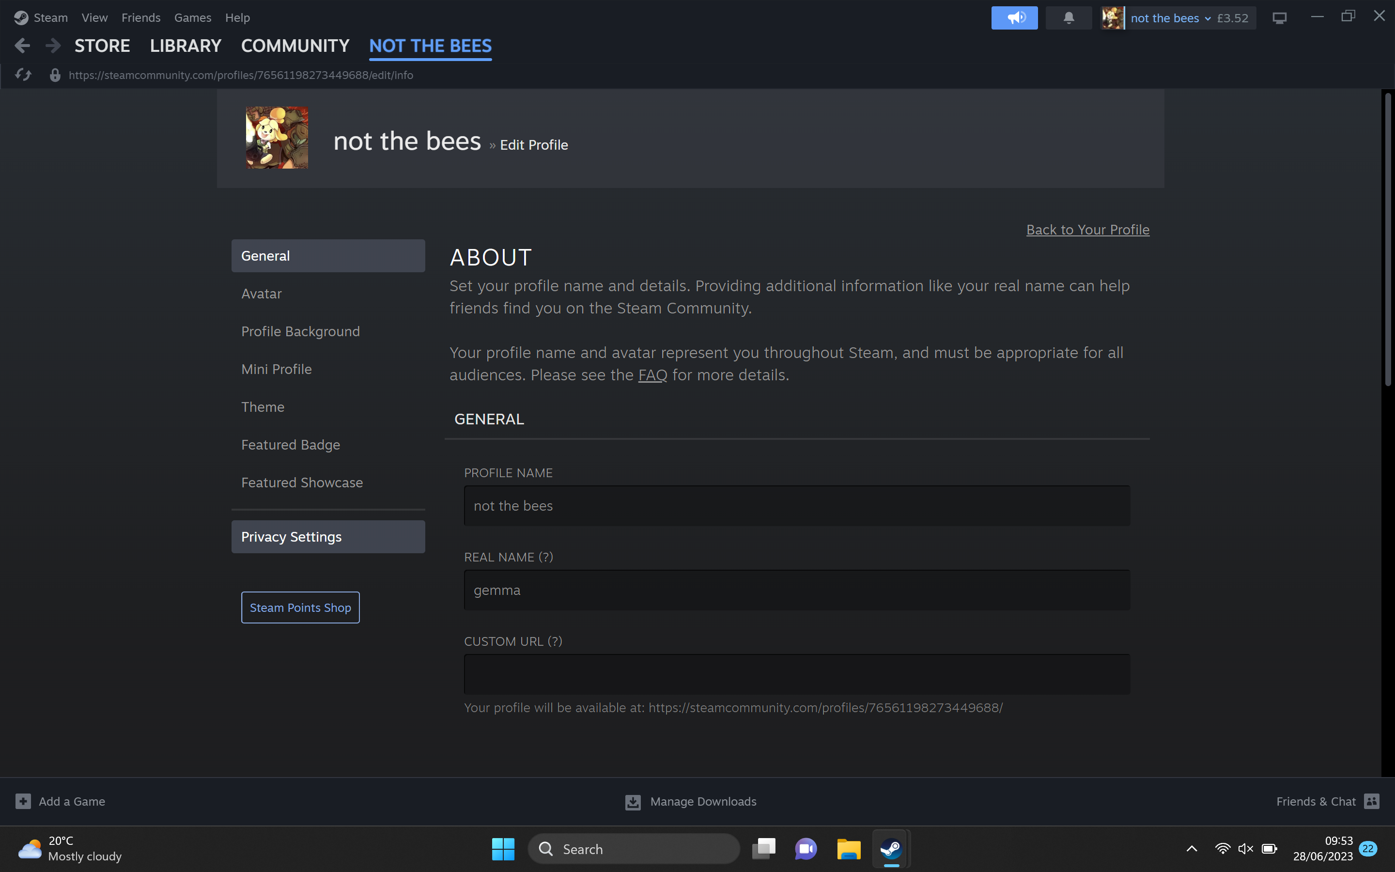Launch the Teams chat taskbar icon
The image size is (1395, 872).
806,849
